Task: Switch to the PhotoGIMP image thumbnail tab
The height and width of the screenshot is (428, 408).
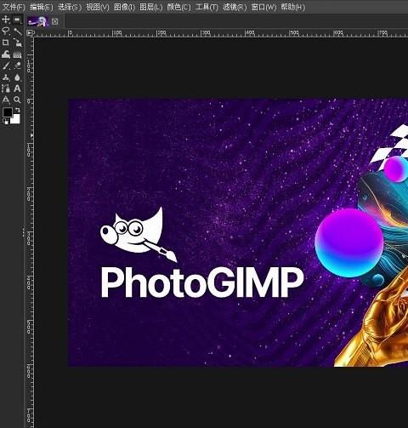Action: tap(38, 21)
